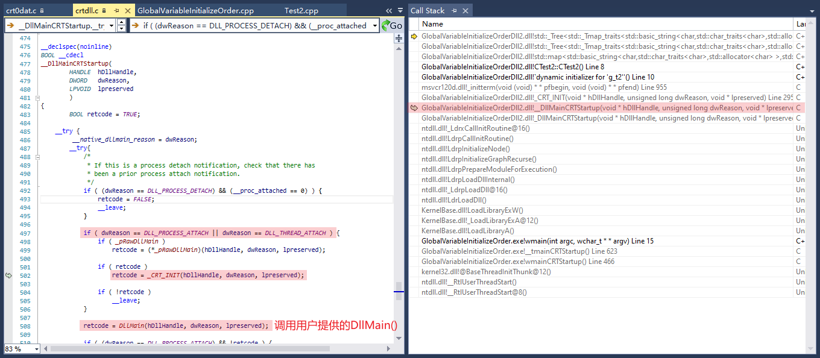Click editor horizontal scrollbar right arrow
This screenshot has width=820, height=358.
389,349
